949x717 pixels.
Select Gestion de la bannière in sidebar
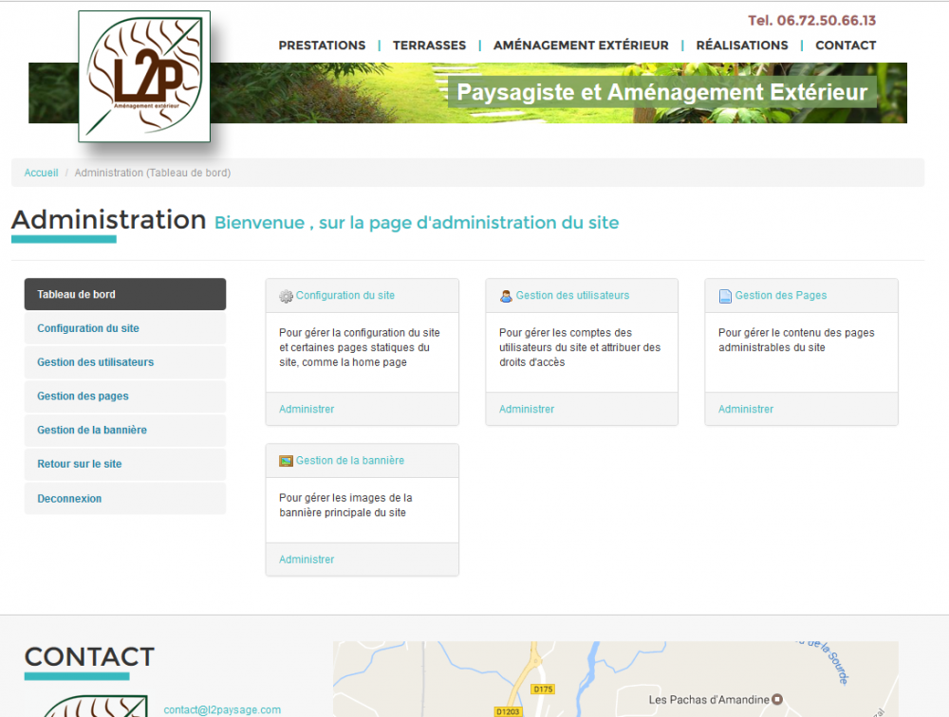tap(92, 431)
